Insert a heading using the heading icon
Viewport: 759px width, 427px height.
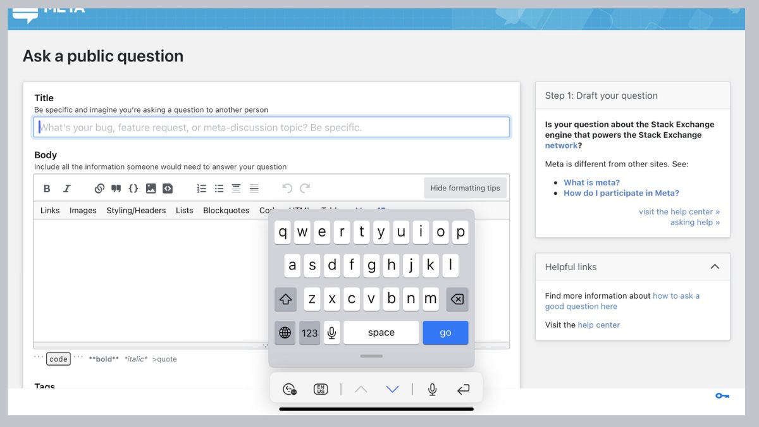point(236,189)
